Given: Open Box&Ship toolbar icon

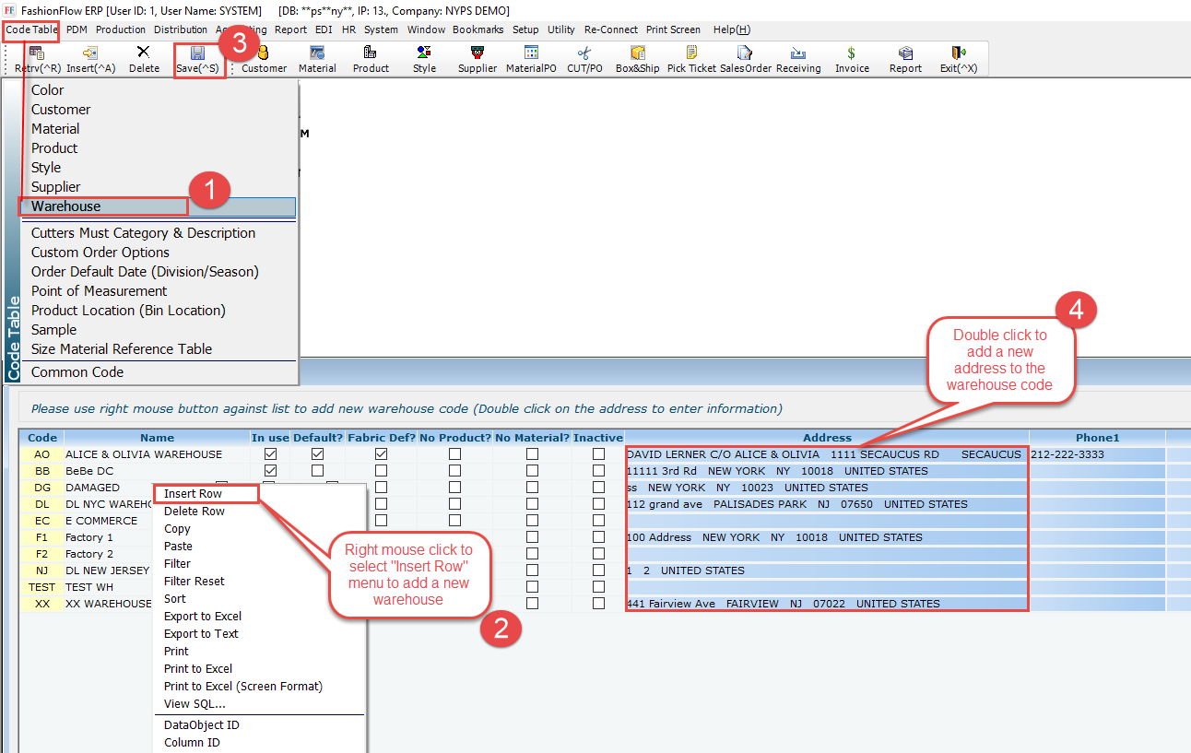Looking at the screenshot, I should point(637,54).
